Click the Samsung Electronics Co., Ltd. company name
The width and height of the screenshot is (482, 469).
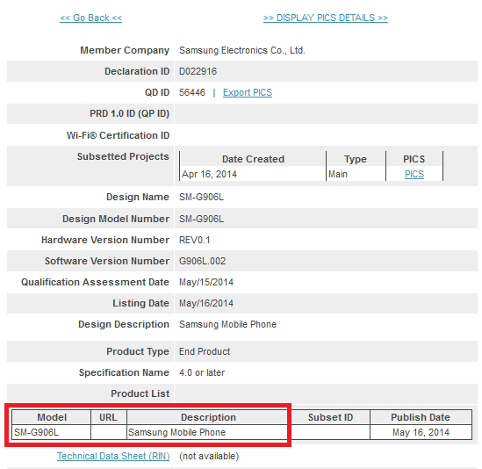tap(242, 50)
